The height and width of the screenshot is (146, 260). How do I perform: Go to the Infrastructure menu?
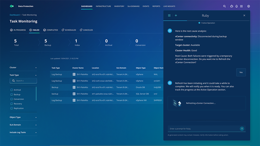tap(103, 6)
